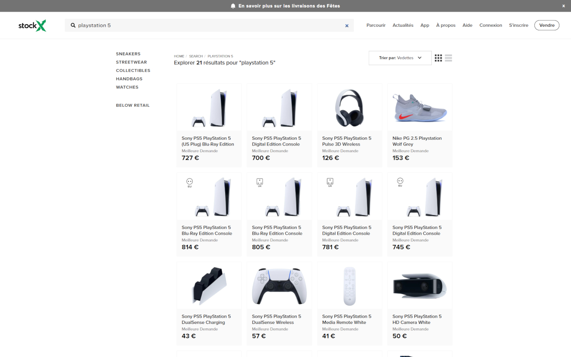
Task: Click the UK plug icon on the 805 € console
Action: [260, 182]
